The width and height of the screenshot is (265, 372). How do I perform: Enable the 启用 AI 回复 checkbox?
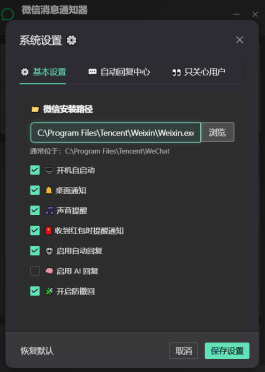click(35, 270)
